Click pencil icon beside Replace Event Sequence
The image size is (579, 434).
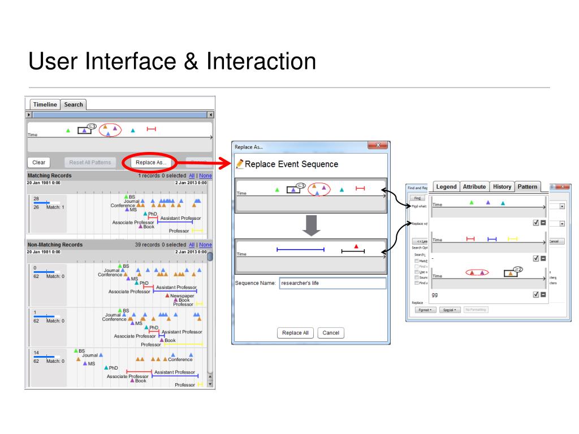click(240, 164)
